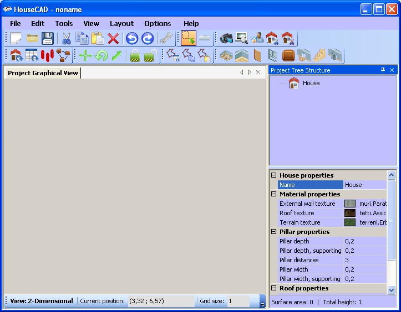Screen dimensions: 401x312
Task: Open the Help menu
Action: [x=191, y=23]
